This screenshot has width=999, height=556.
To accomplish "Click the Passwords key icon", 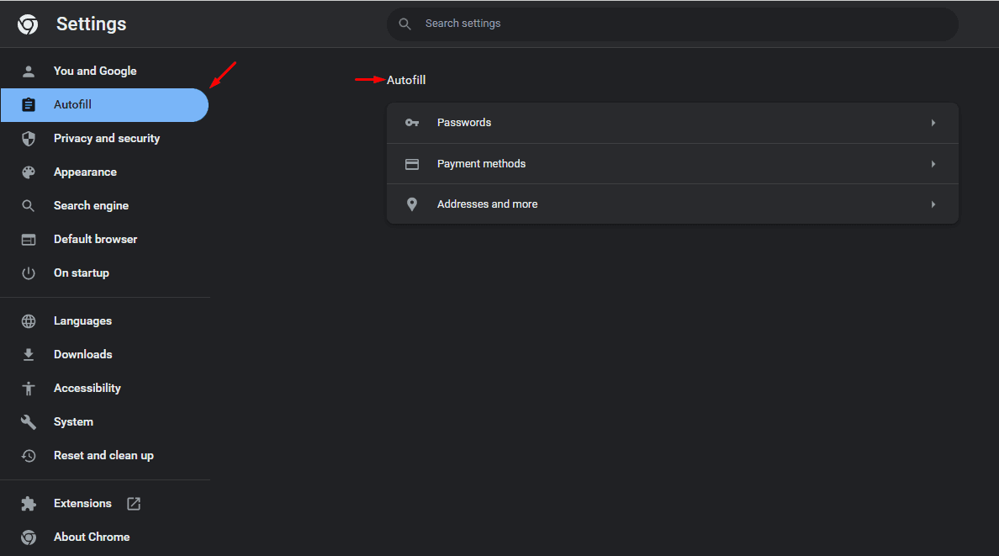I will (x=412, y=122).
